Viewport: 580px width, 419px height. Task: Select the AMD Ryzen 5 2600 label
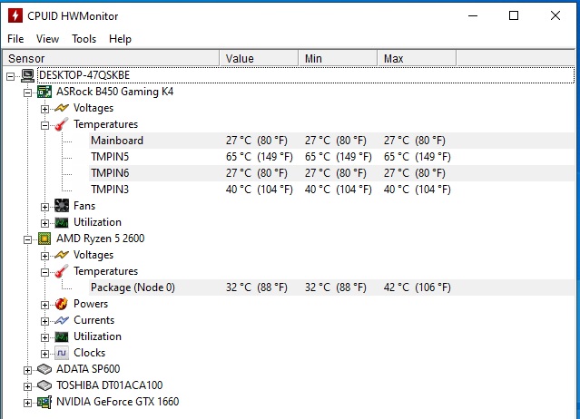point(100,239)
